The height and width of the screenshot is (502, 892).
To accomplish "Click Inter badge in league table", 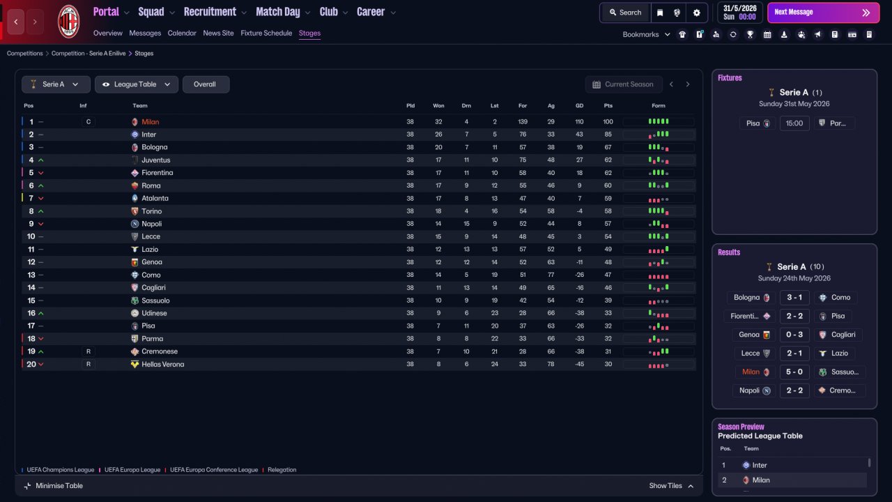I will (x=134, y=135).
